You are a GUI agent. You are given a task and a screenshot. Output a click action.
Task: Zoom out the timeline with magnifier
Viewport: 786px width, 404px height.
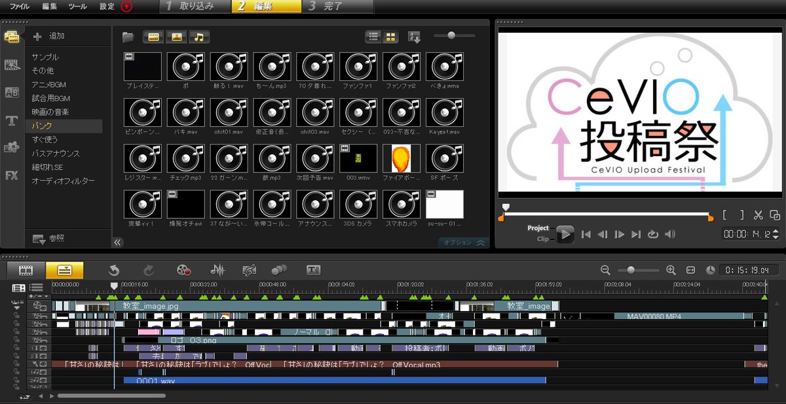click(605, 269)
